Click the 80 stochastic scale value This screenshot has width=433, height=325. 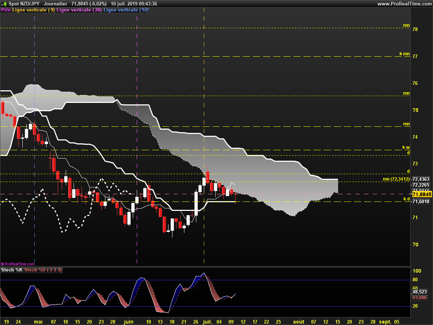tap(415, 280)
